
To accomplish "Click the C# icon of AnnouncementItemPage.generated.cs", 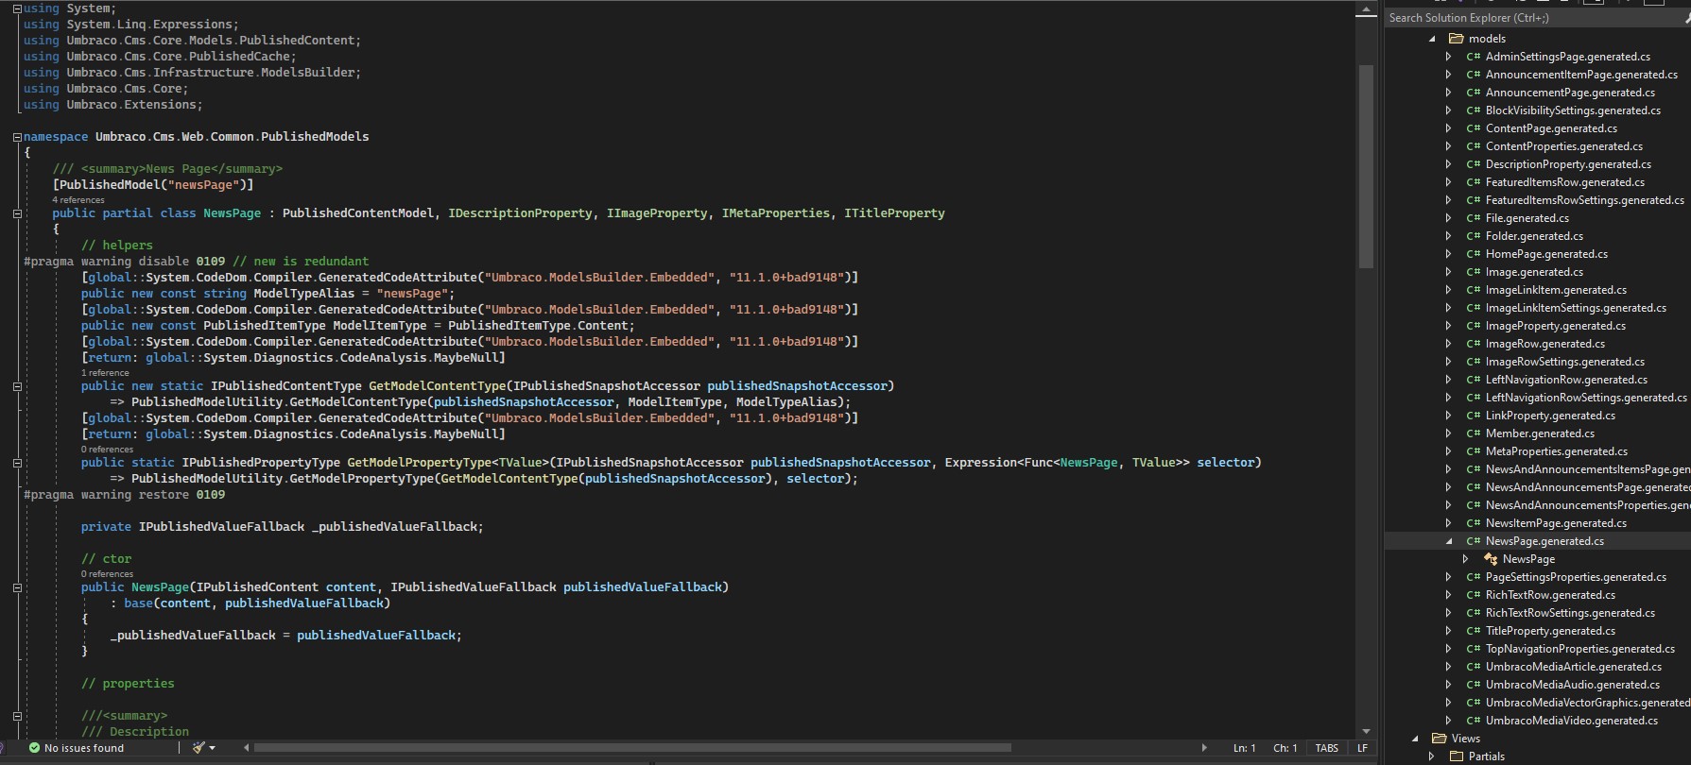I will tap(1473, 75).
